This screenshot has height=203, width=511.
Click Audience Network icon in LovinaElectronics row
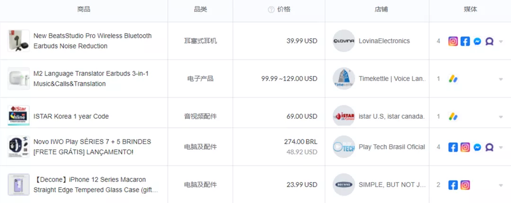[489, 41]
